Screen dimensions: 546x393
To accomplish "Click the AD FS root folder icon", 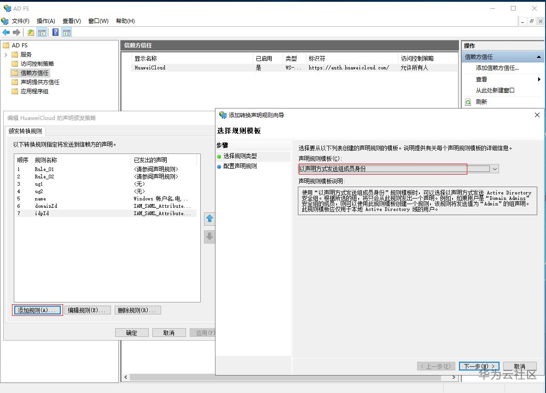I will [x=6, y=45].
